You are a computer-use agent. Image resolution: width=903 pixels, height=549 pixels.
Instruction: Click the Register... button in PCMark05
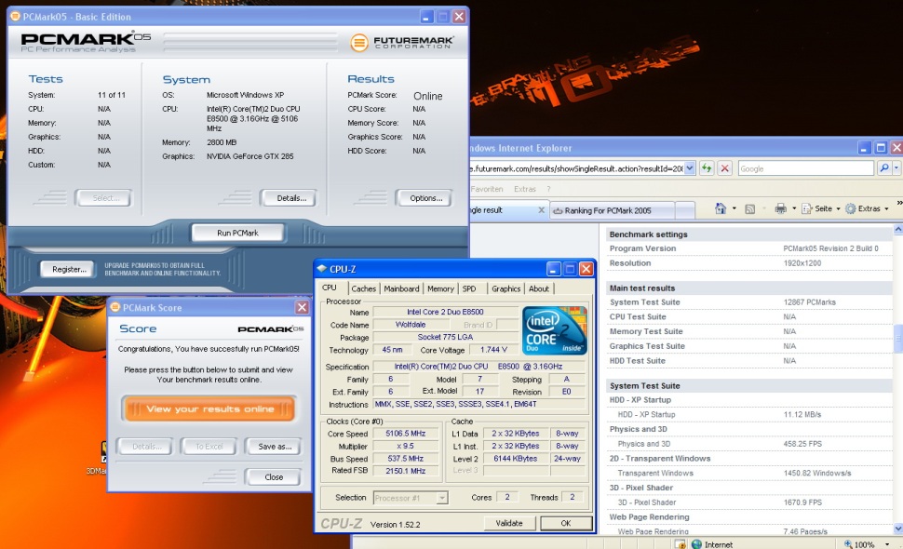pos(69,269)
